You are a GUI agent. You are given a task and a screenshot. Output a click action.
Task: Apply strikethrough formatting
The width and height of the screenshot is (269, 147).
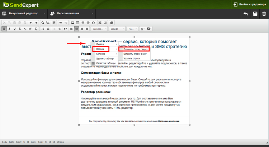[20, 29]
